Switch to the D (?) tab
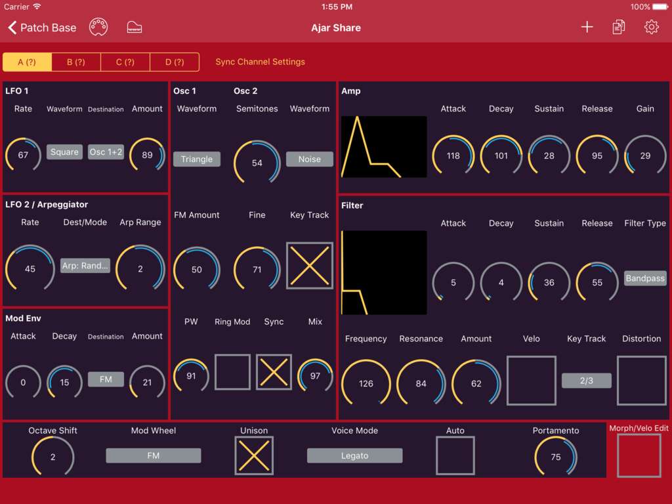The width and height of the screenshot is (672, 504). point(175,62)
